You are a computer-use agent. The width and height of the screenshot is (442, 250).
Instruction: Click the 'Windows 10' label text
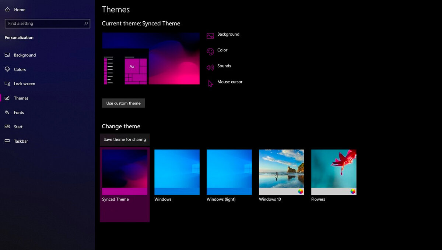[x=270, y=199]
